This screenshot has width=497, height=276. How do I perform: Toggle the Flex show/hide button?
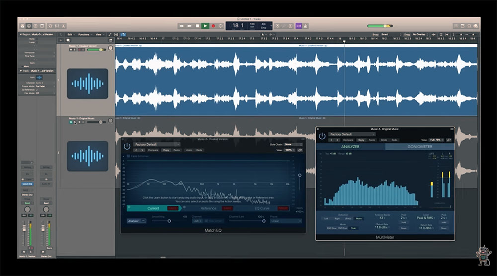(x=116, y=35)
